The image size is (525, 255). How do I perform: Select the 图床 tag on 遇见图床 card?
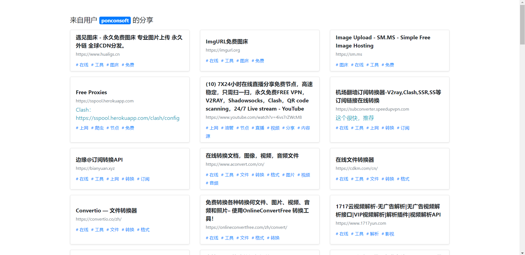(x=113, y=65)
